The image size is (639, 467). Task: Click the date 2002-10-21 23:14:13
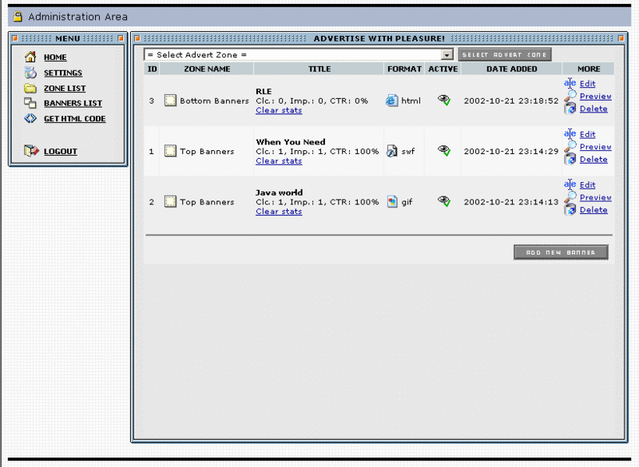511,201
